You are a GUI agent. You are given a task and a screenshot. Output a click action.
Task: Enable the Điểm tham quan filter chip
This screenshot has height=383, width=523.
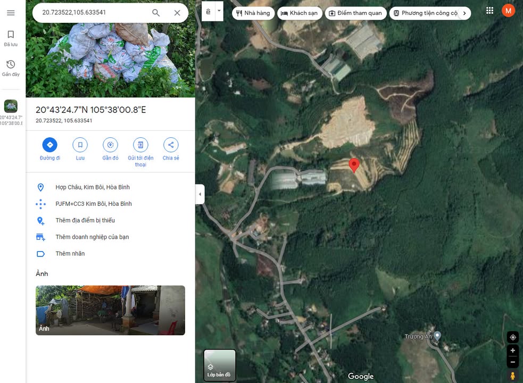tap(355, 13)
